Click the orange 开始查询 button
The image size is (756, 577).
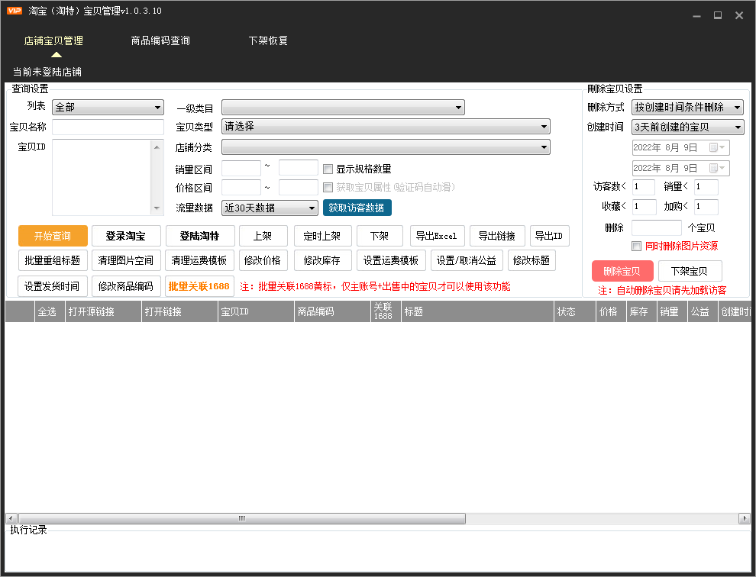coord(52,236)
